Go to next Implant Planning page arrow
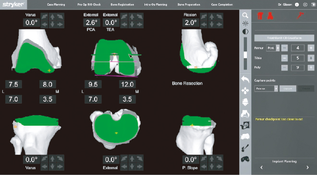The height and width of the screenshot is (175, 317). [307, 167]
